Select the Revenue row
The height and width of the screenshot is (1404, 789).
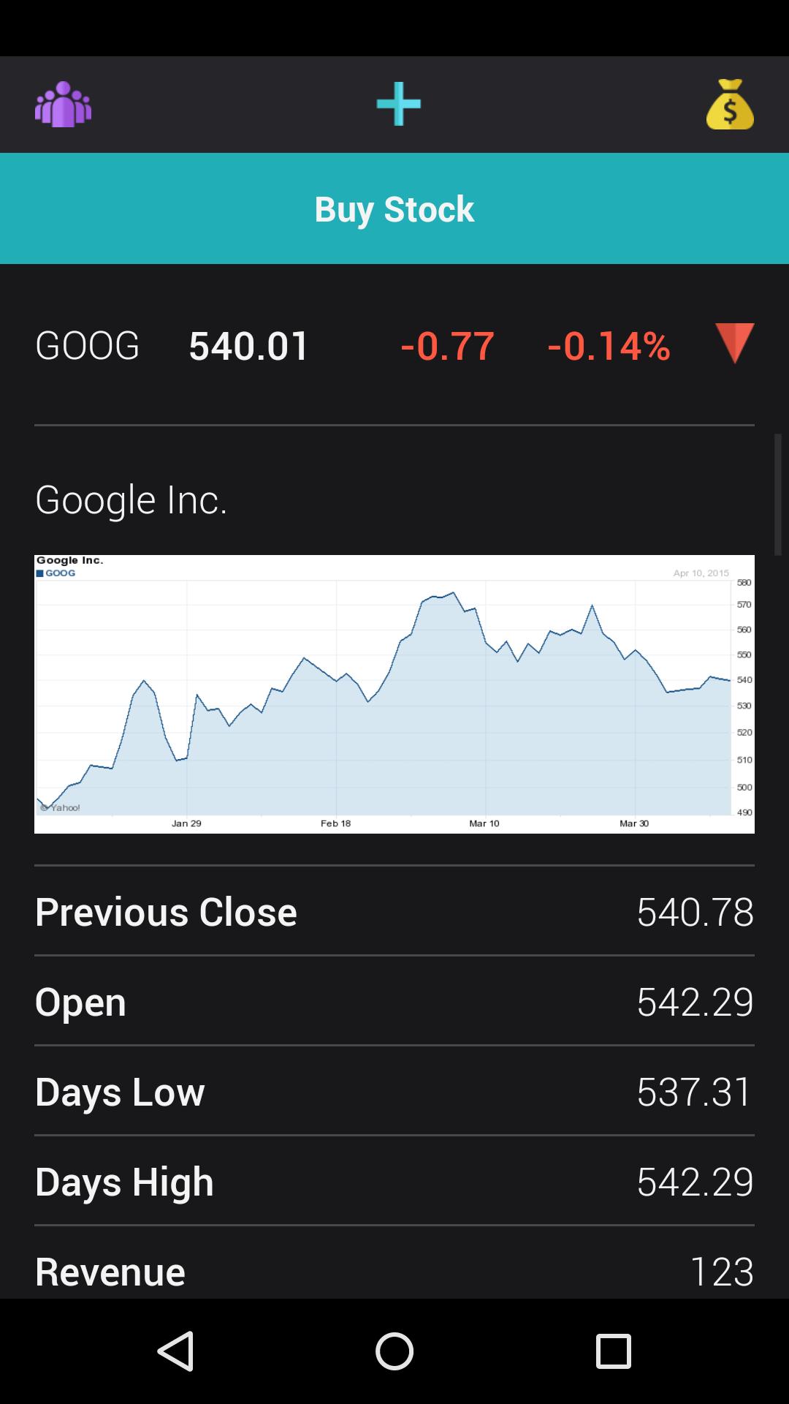(x=394, y=1271)
